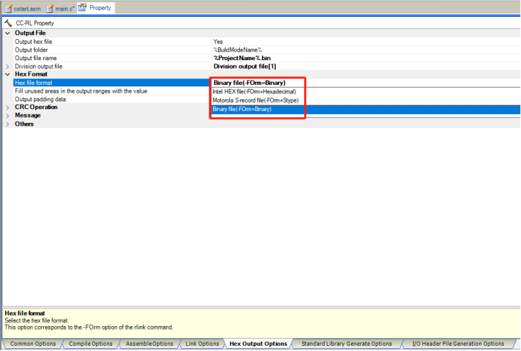Open Standard Library Generate Options tab
This screenshot has width=521, height=351.
[x=346, y=344]
